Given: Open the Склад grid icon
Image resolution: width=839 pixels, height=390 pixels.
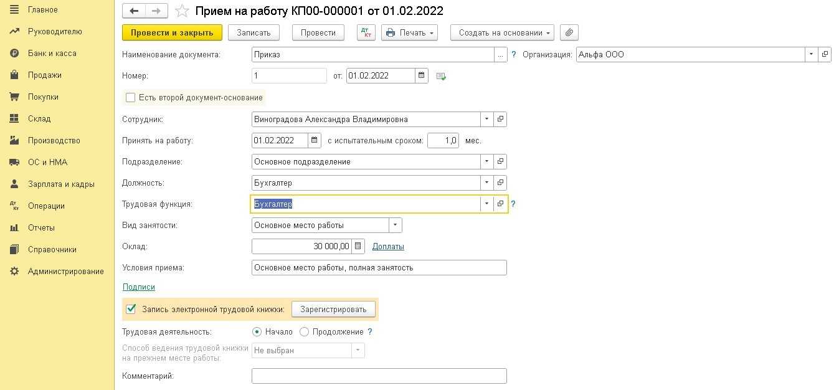Looking at the screenshot, I should 14,119.
